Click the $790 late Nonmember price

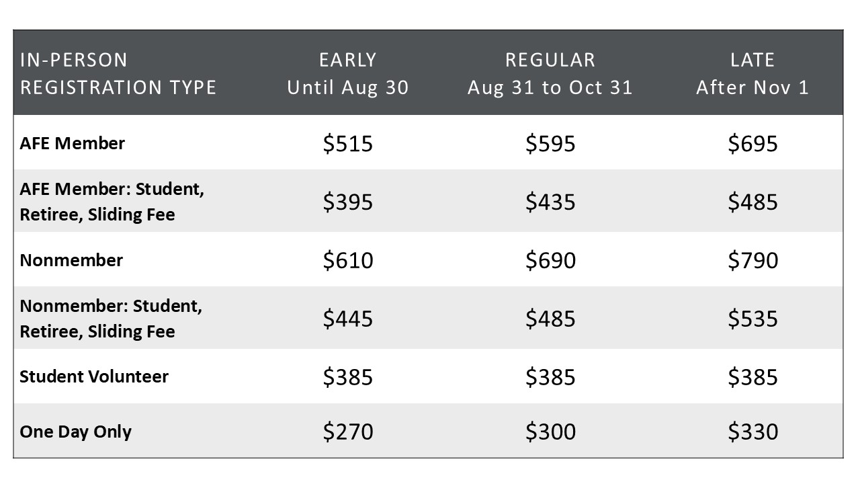click(x=752, y=260)
